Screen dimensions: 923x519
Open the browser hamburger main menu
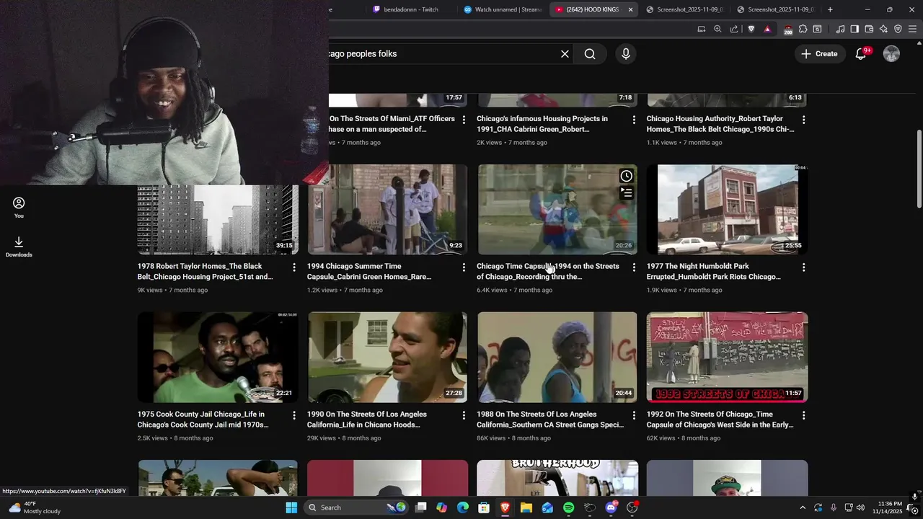[913, 29]
